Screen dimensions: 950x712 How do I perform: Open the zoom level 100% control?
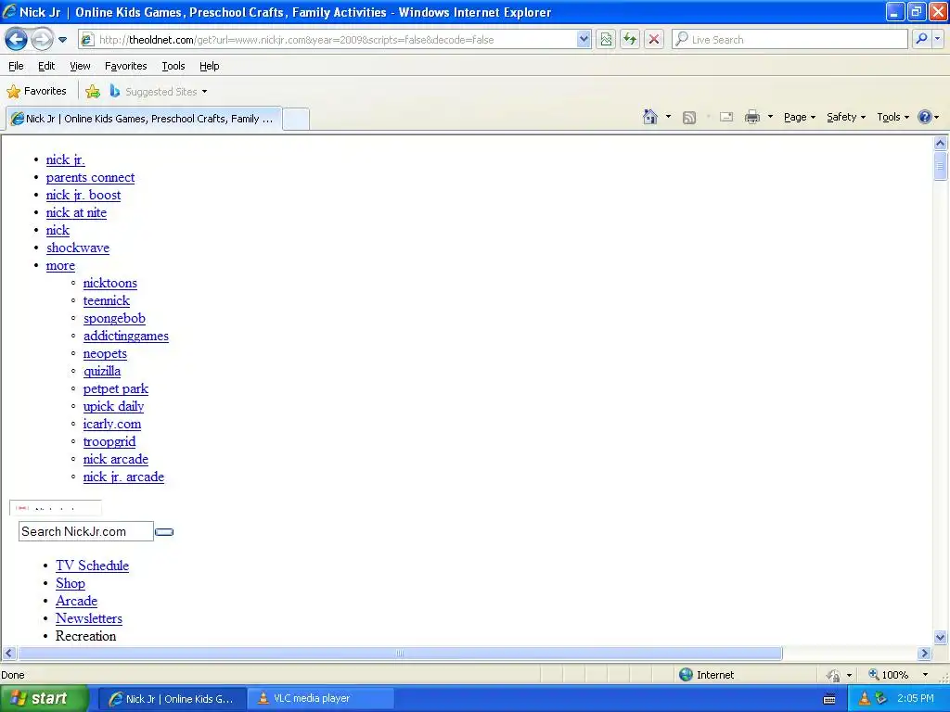tap(888, 675)
